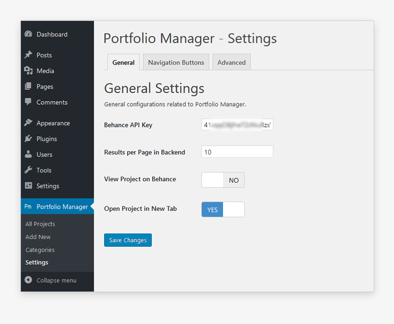Click the Behance API Key field
Viewport: 394px width, 324px height.
click(237, 125)
